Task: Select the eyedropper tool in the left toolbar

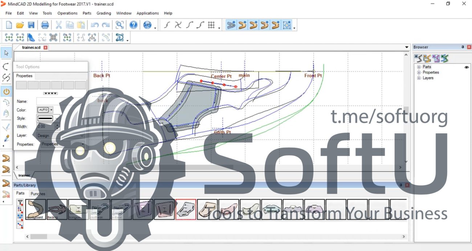Action: (6, 138)
